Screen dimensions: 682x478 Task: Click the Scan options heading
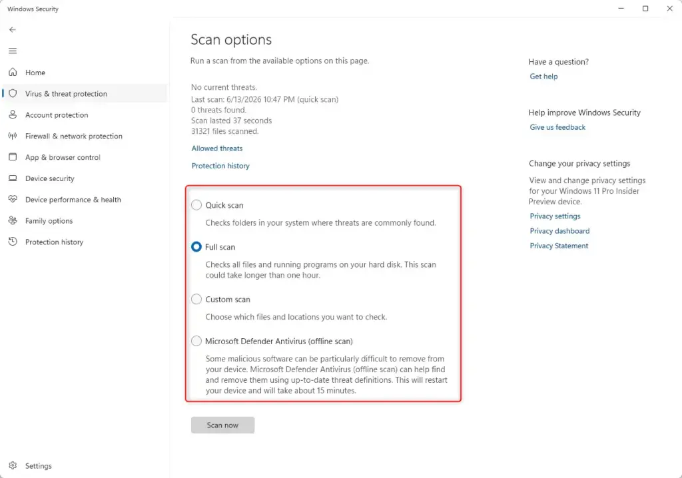(231, 39)
